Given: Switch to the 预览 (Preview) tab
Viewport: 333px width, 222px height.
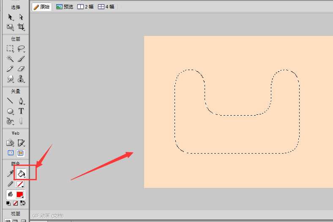Looking at the screenshot, I should (x=65, y=7).
